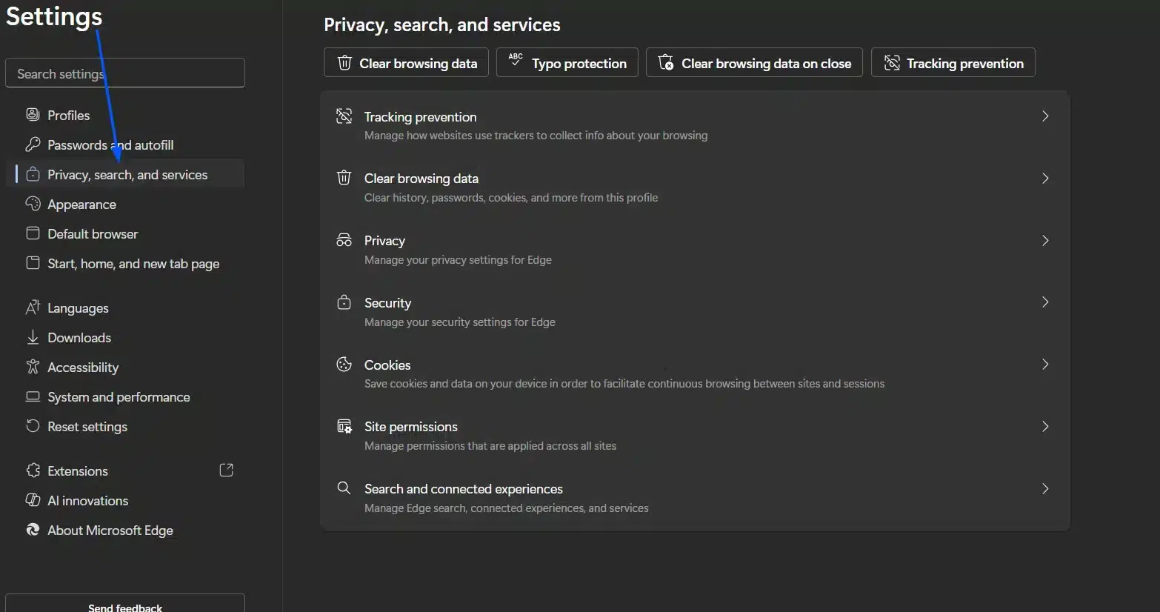Expand the Cookies row chevron
Screen dimensions: 1160x612
tap(1045, 364)
